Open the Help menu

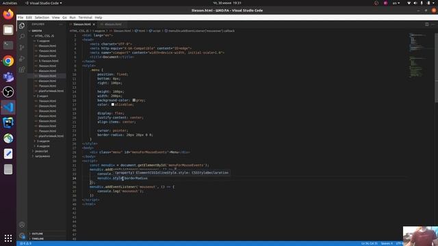[x=99, y=18]
